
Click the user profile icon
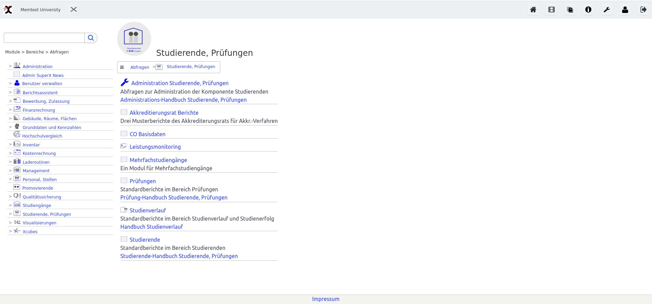625,10
